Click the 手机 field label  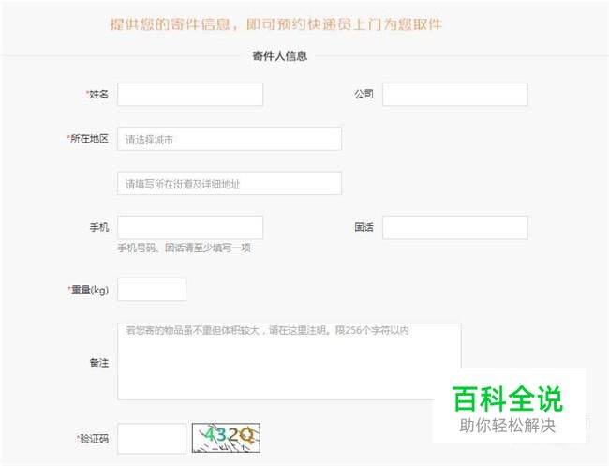coord(99,227)
